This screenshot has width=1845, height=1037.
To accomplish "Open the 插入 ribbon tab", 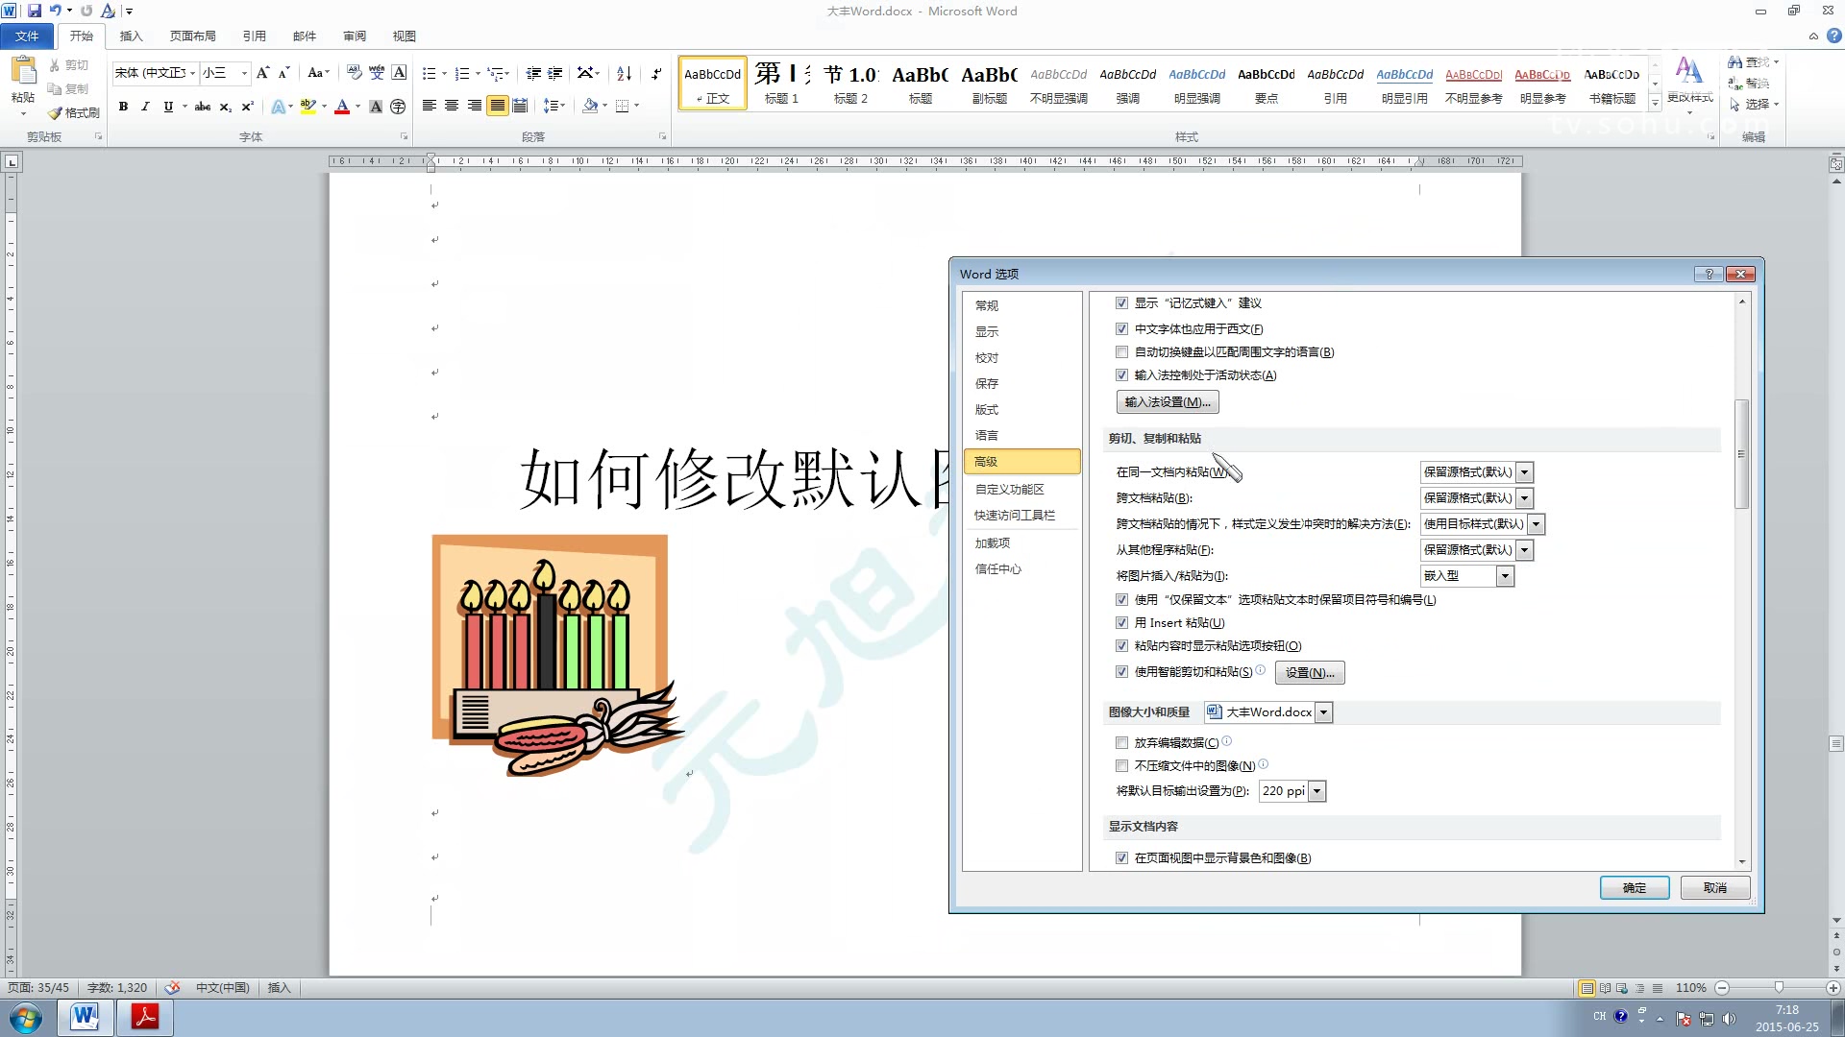I will tap(131, 36).
